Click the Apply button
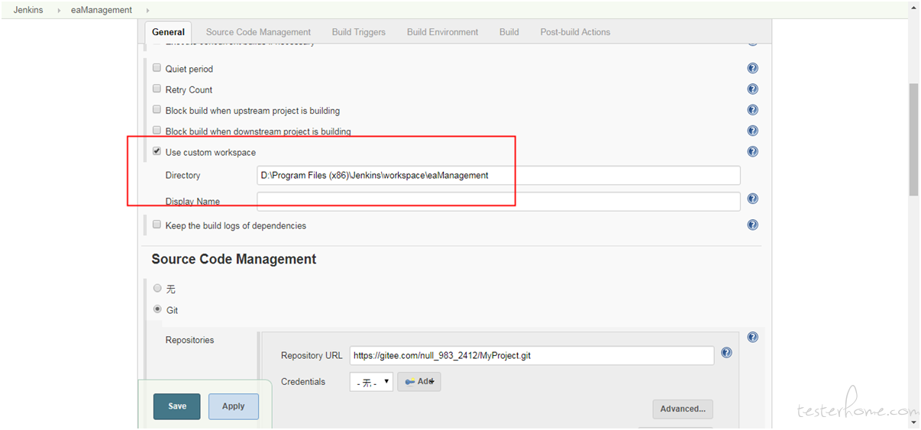 (x=233, y=406)
